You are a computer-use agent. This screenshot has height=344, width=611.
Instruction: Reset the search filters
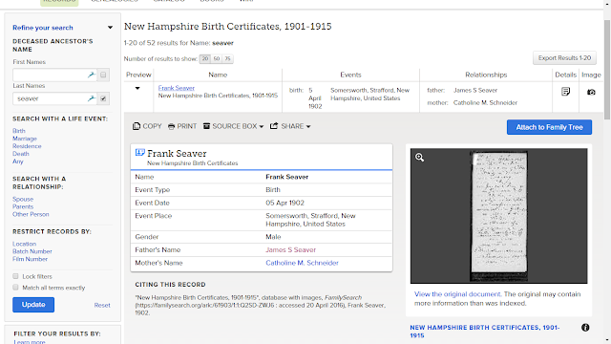click(x=102, y=306)
